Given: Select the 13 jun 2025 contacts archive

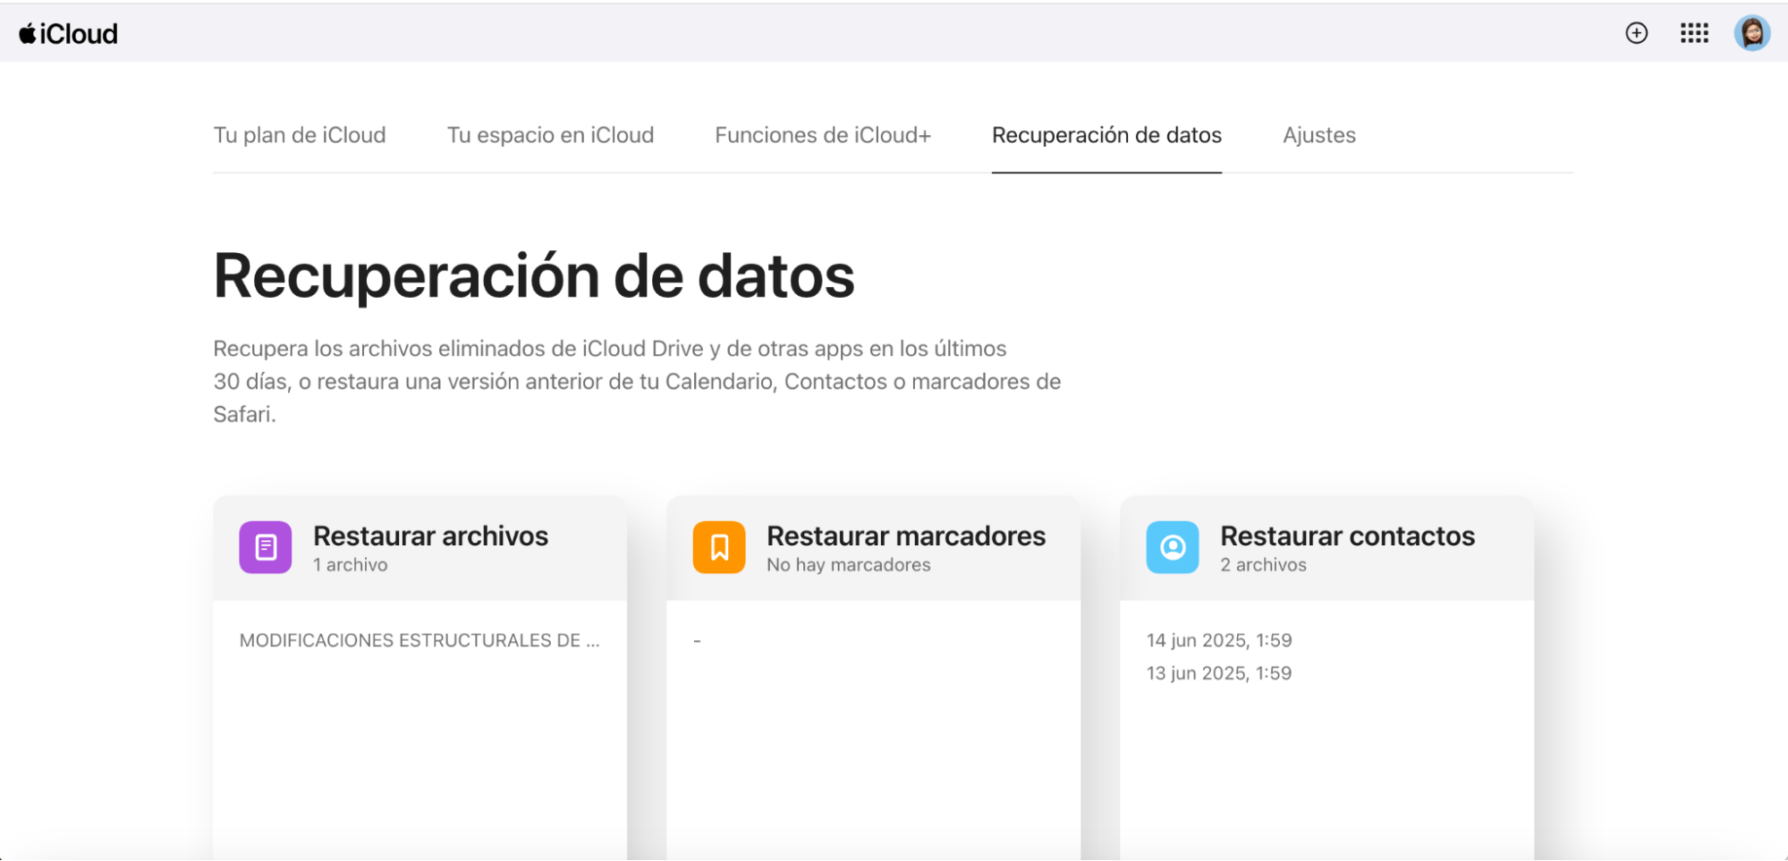Looking at the screenshot, I should click(1218, 672).
